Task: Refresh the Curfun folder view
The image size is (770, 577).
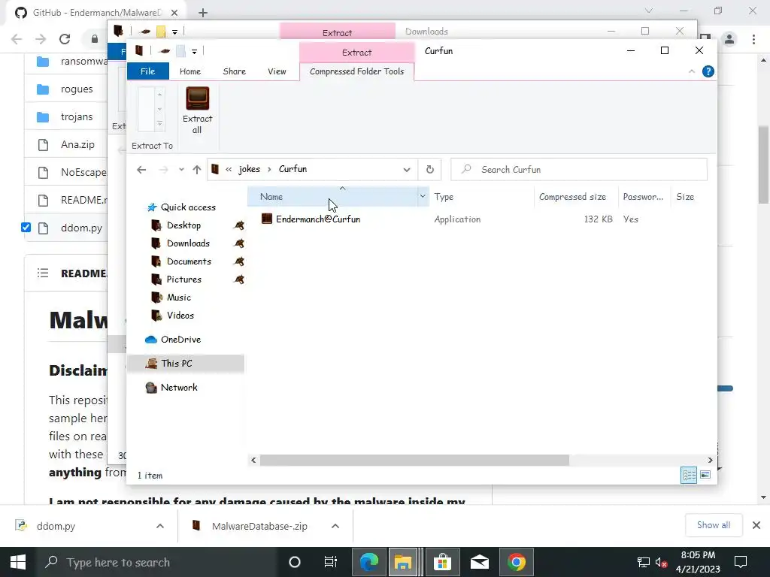Action: tap(429, 169)
